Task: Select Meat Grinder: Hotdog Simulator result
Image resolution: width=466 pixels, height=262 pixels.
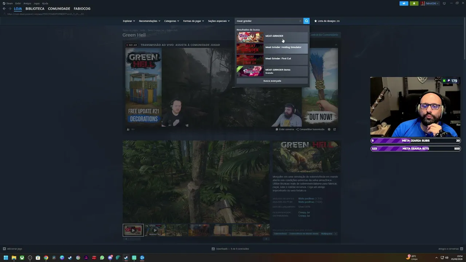Action: coord(272,48)
